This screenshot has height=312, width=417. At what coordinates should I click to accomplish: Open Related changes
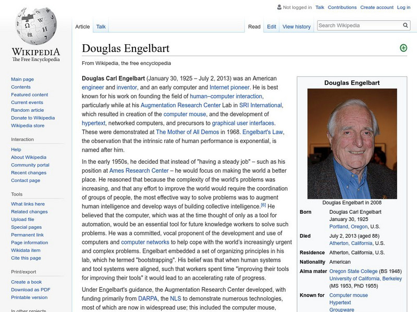click(x=29, y=212)
